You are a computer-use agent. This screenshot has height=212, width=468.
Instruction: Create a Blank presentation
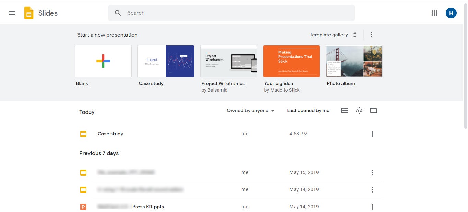[103, 61]
